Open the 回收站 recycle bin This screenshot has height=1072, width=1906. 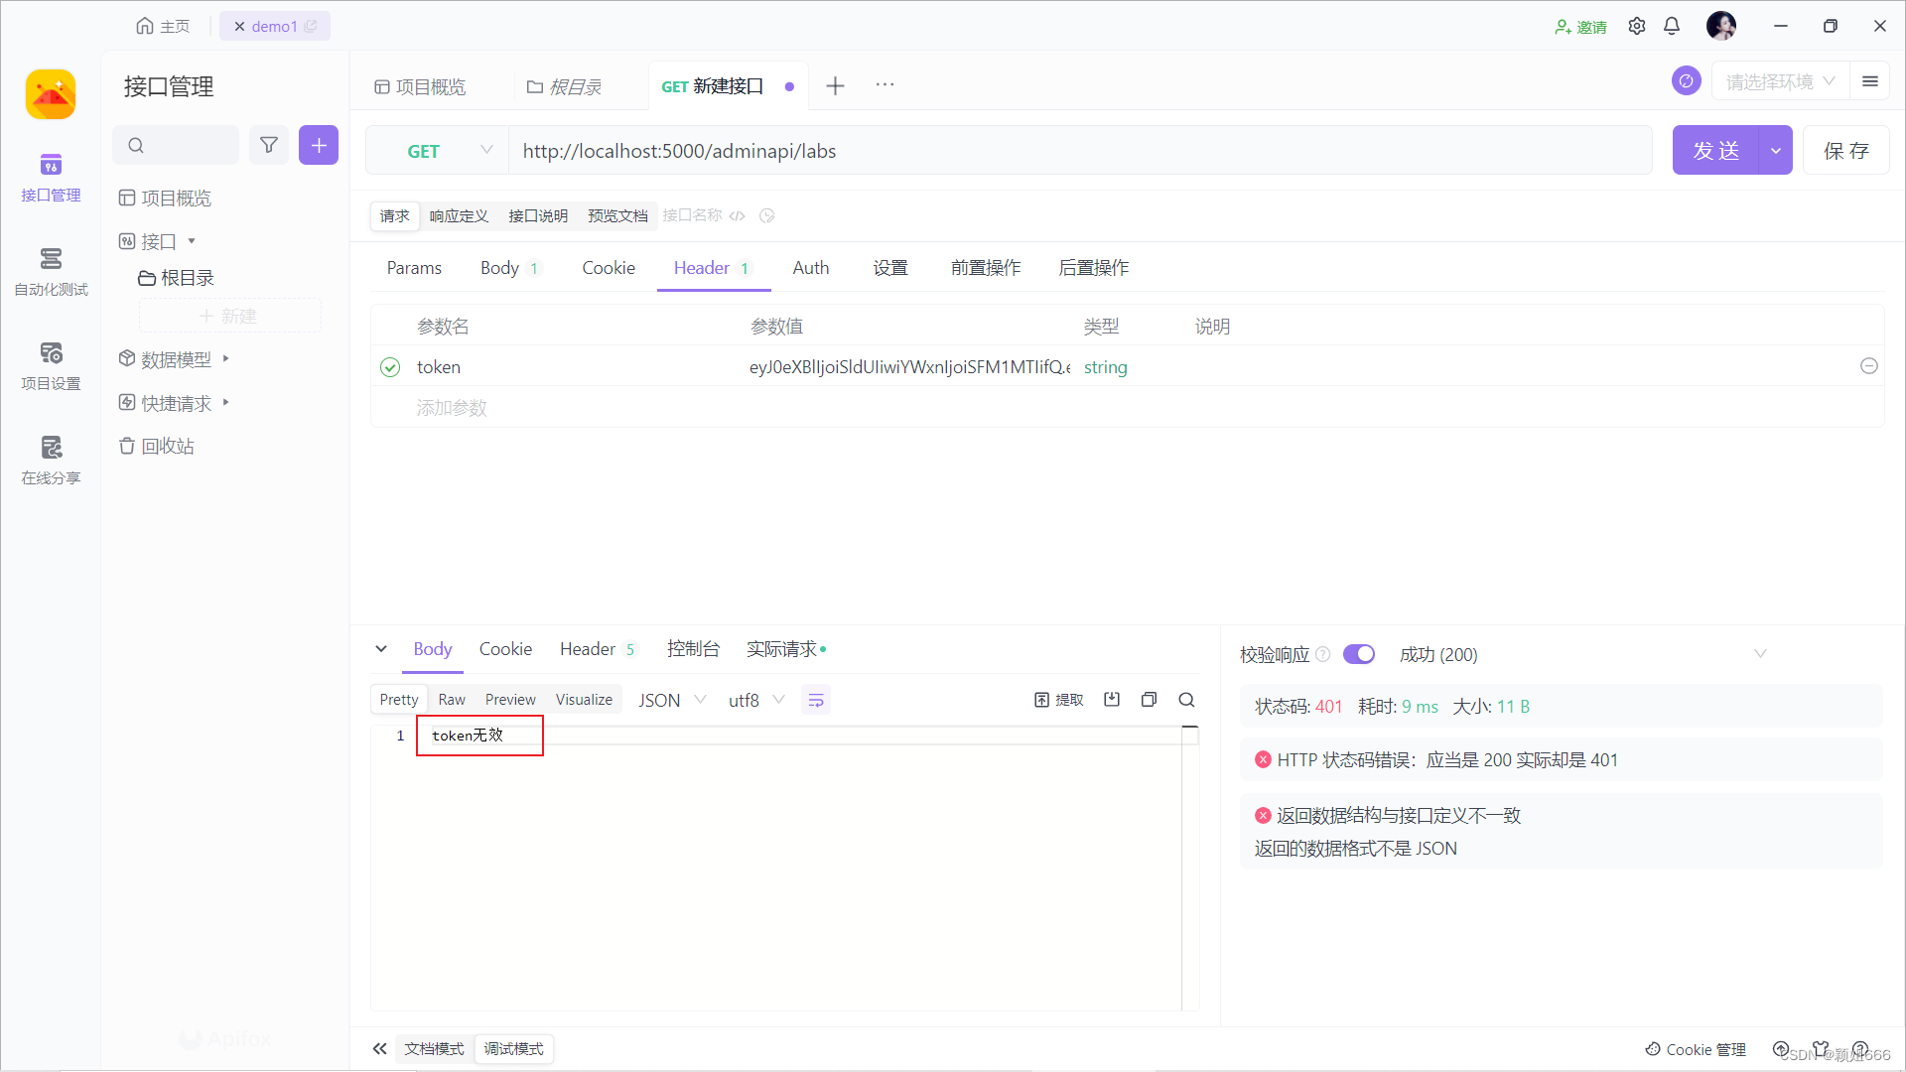click(x=157, y=446)
